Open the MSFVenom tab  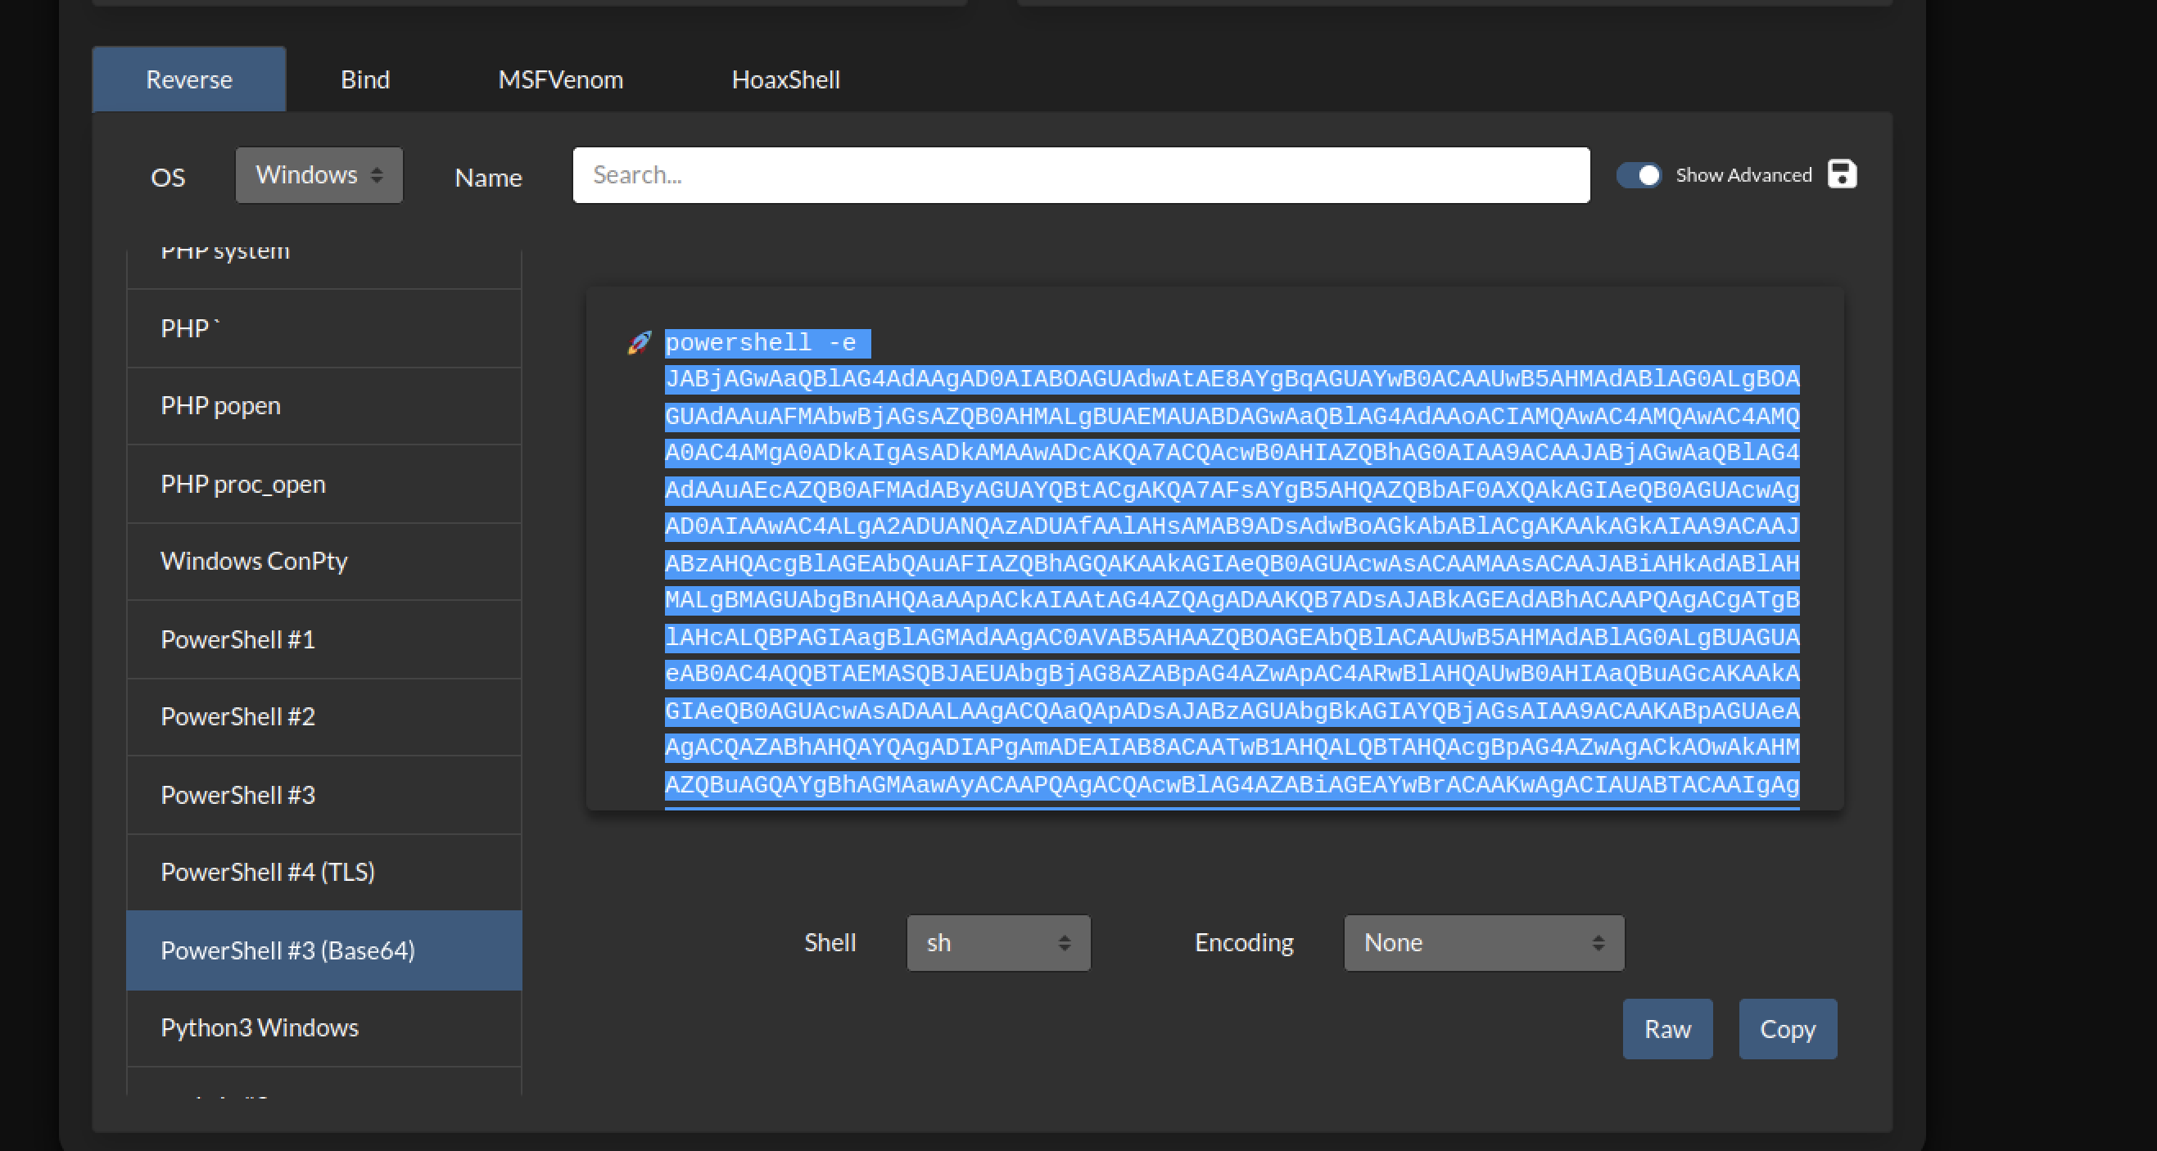(x=560, y=79)
